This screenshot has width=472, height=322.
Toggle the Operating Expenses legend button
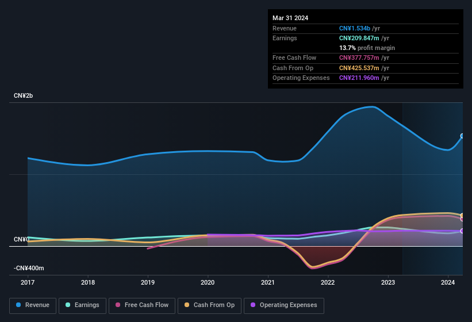[x=284, y=305]
